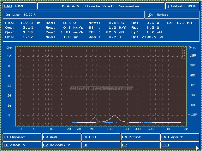The width and height of the screenshot is (202, 151).
Task: Select the F2 VAS function
Action: [61, 137]
